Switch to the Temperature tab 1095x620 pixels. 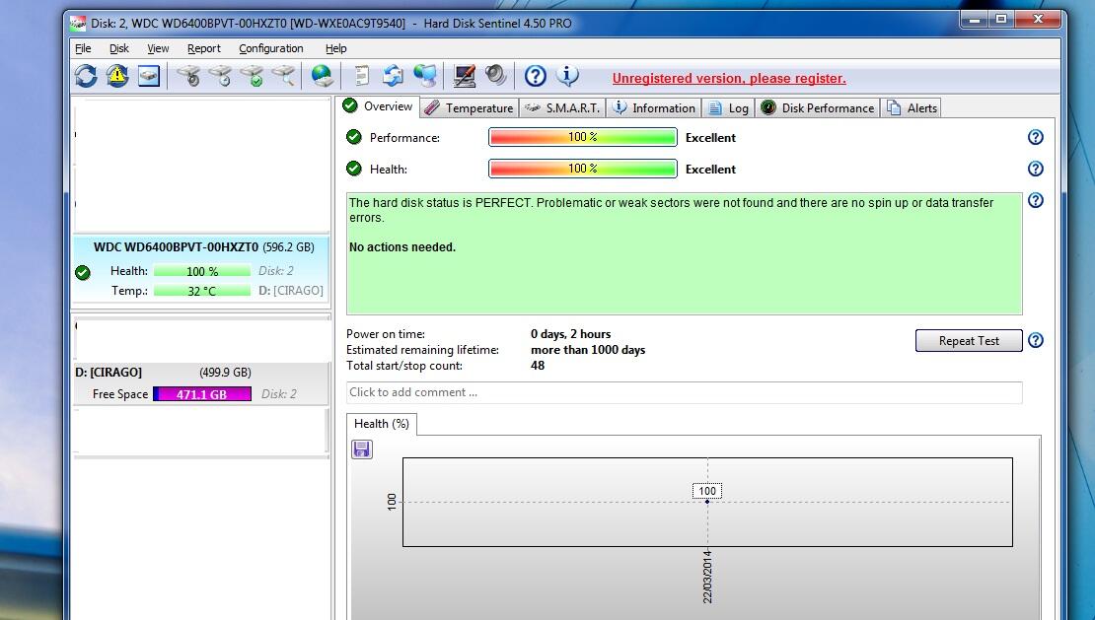[470, 108]
